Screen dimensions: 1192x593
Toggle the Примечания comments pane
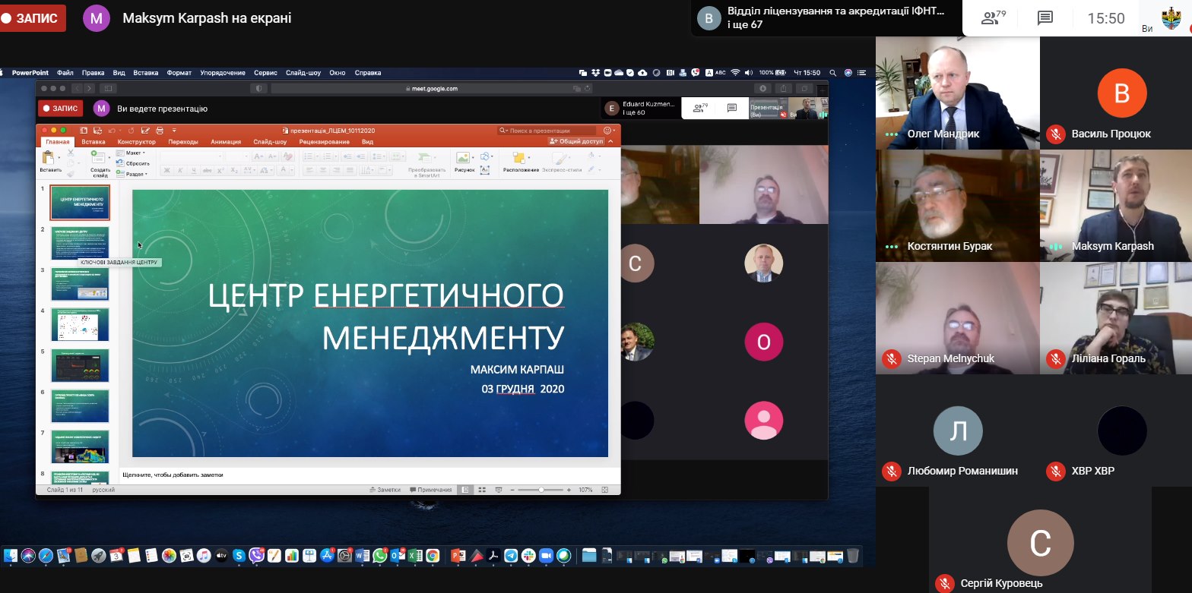[431, 490]
